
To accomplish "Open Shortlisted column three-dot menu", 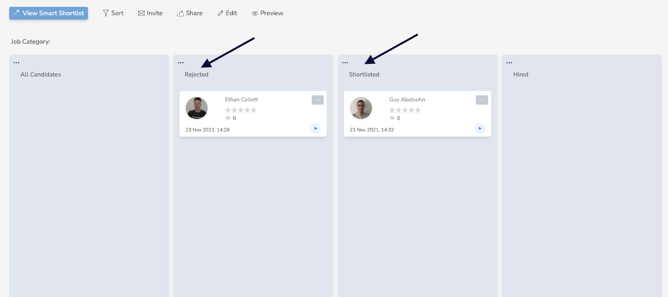I will [x=345, y=63].
